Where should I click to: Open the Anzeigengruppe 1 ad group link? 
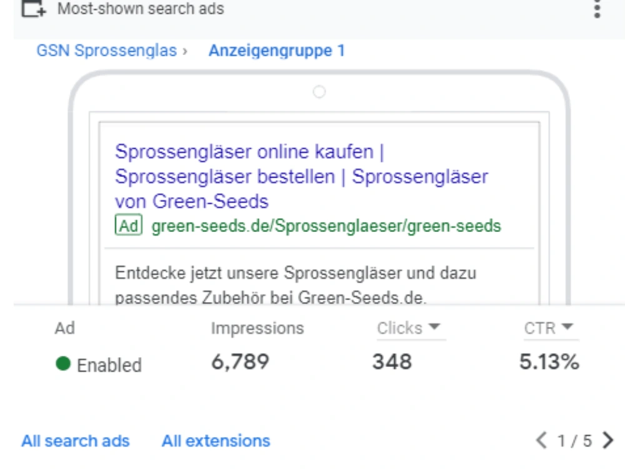coord(277,51)
